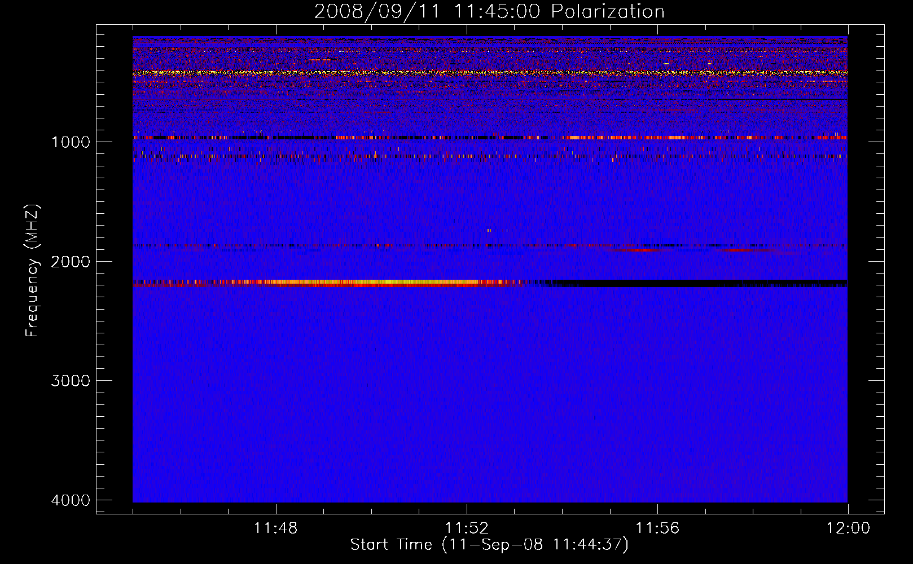
Task: Click the yellow noisy band near 400 MHz
Action: point(490,73)
